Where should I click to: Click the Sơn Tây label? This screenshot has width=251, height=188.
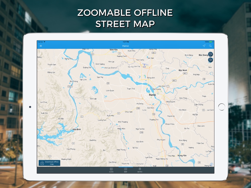100,77
